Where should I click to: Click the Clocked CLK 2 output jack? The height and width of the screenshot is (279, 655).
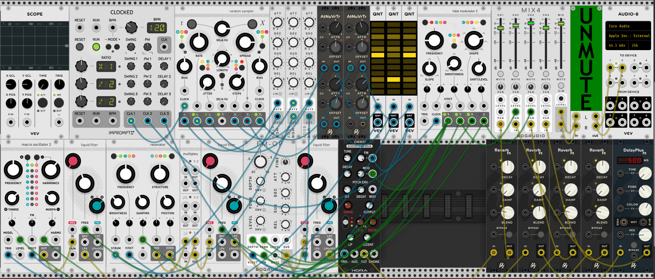click(148, 121)
